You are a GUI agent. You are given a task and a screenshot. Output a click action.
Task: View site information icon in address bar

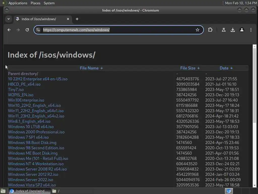point(38,30)
